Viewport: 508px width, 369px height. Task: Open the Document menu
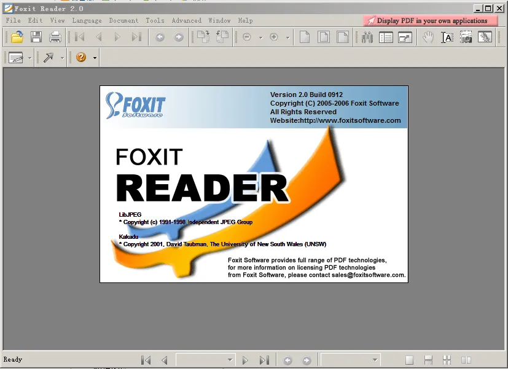[123, 20]
